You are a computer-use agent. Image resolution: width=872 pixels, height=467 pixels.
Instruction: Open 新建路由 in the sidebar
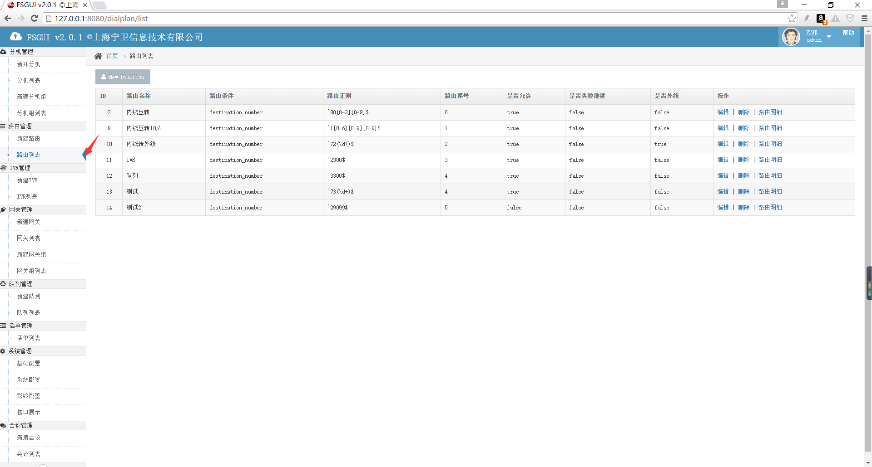[x=29, y=139]
